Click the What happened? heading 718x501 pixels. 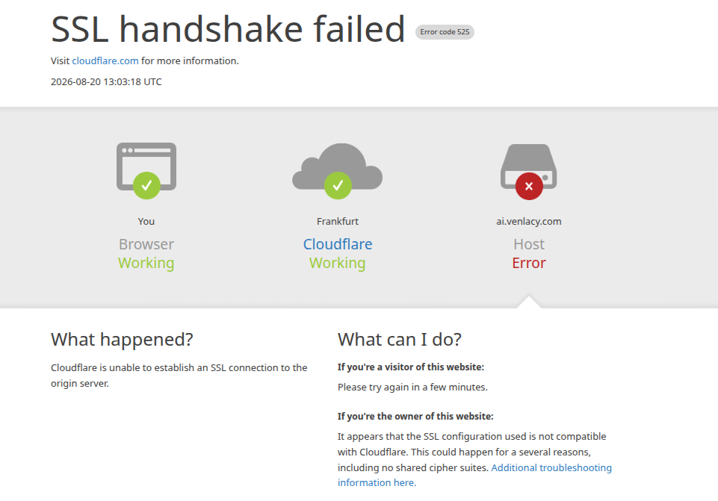point(122,340)
